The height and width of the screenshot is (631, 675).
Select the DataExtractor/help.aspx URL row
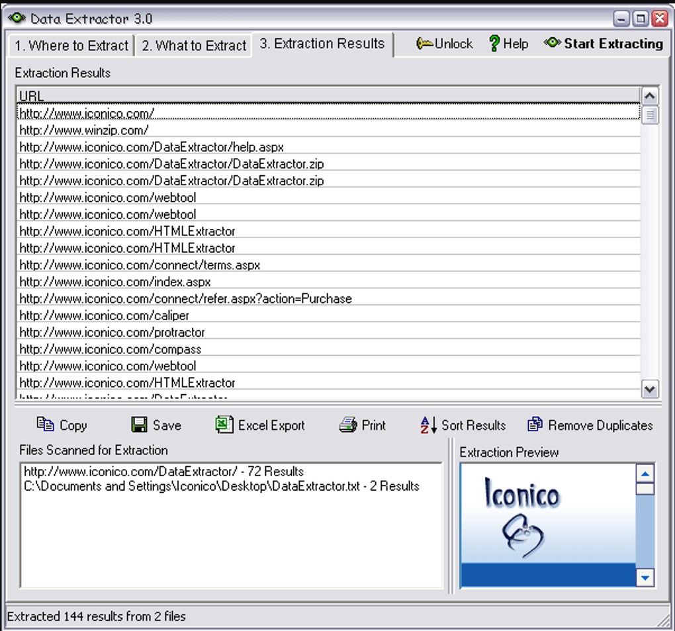point(328,147)
